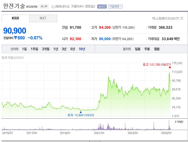Click the red highest price marker dot
The width and height of the screenshot is (188, 142).
170,67
